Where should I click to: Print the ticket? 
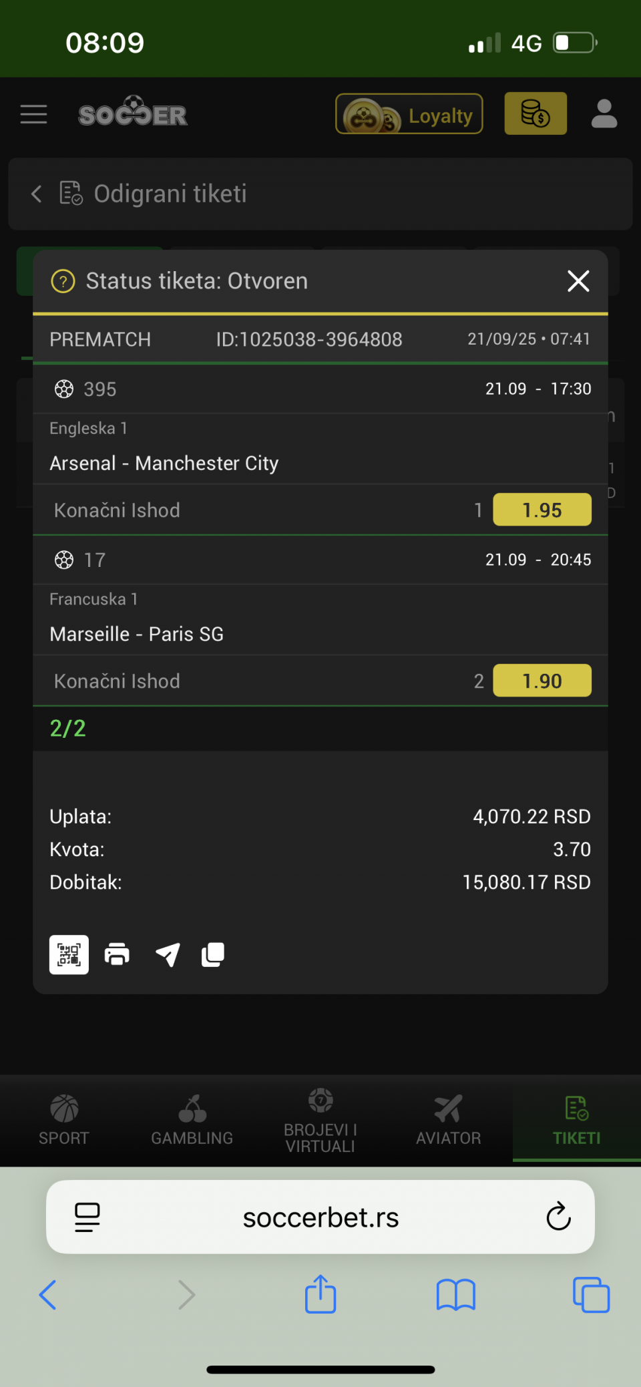(117, 954)
